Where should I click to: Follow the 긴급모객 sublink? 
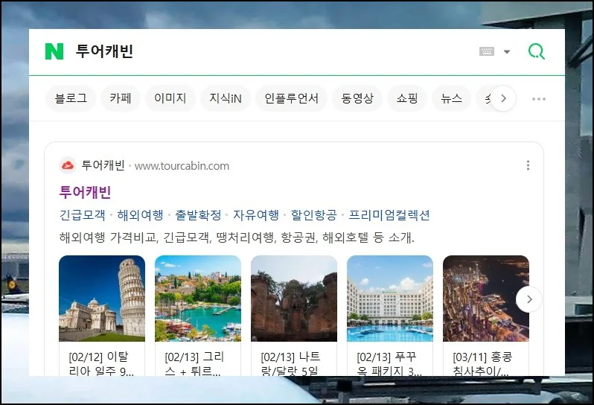tap(82, 215)
